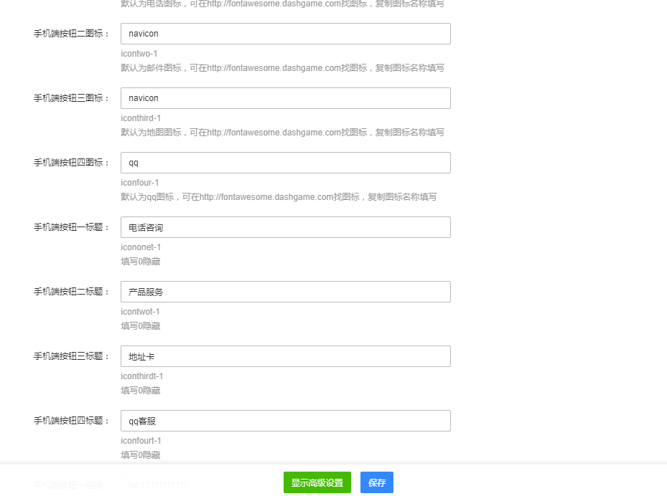Viewport: 667px width, 496px height.
Task: Click the iconthird-1 hint text
Action: click(141, 118)
